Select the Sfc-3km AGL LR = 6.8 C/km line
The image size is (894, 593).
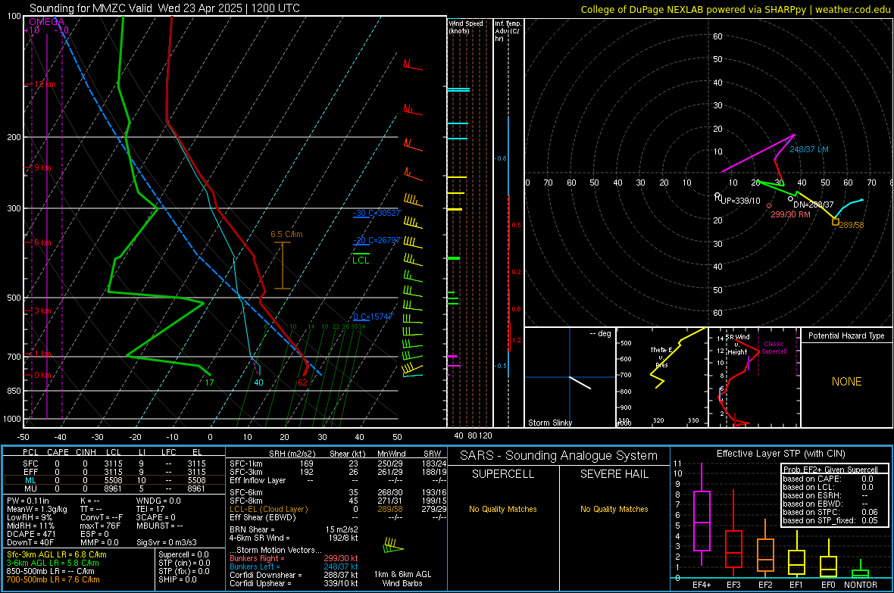57,554
